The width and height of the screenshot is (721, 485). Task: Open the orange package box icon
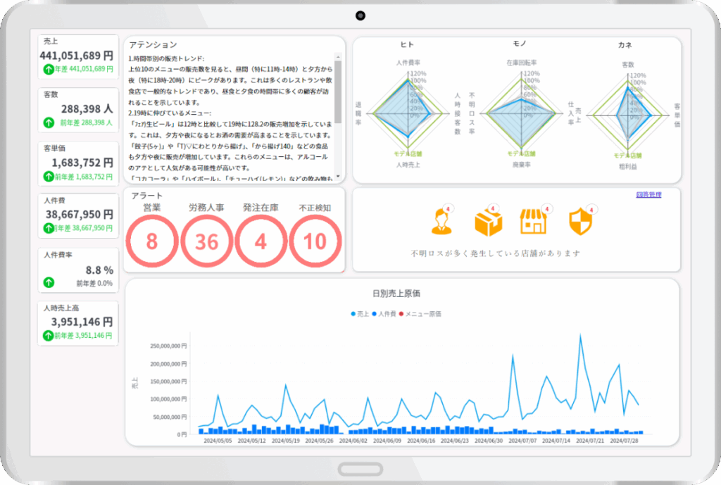(488, 222)
